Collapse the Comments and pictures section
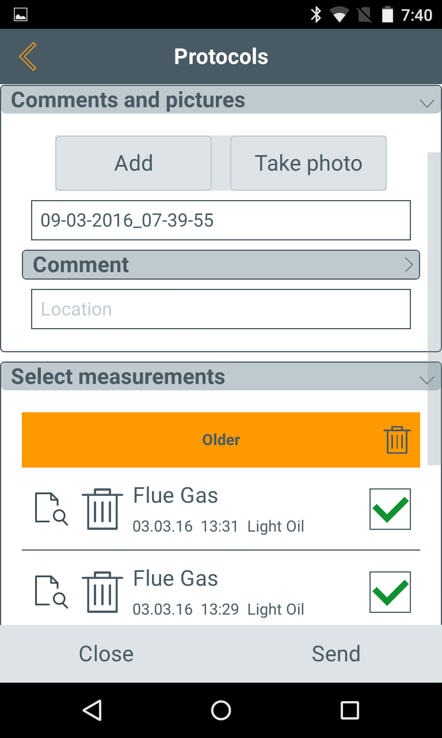442x738 pixels. 426,103
